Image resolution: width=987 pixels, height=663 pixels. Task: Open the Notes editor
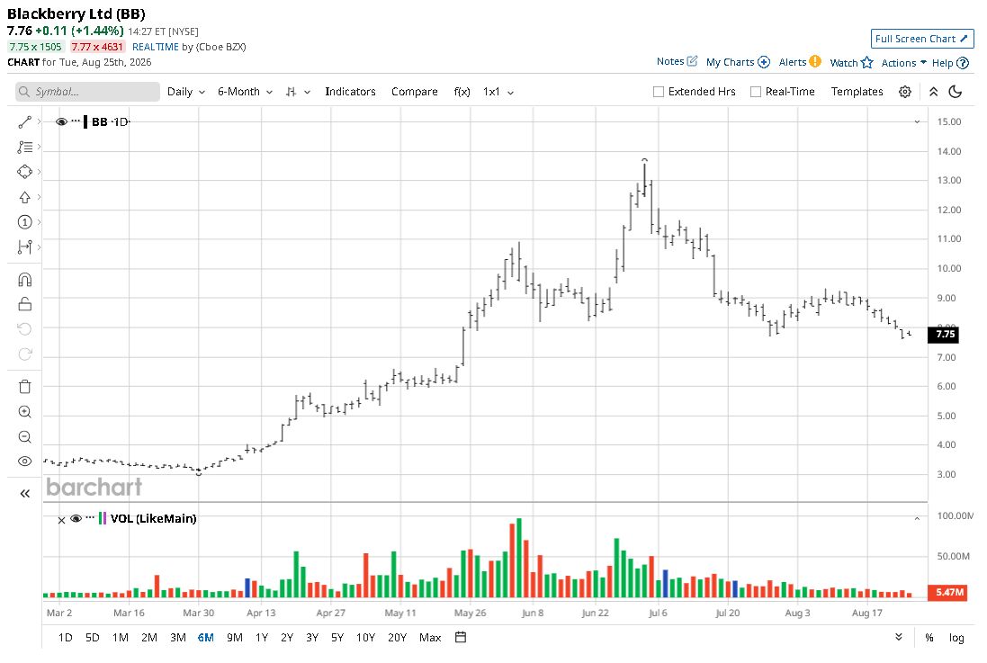(x=677, y=61)
